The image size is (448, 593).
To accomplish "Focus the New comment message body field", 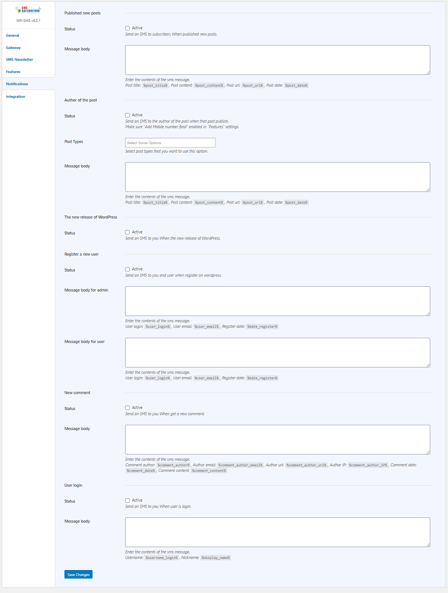I will tap(278, 440).
